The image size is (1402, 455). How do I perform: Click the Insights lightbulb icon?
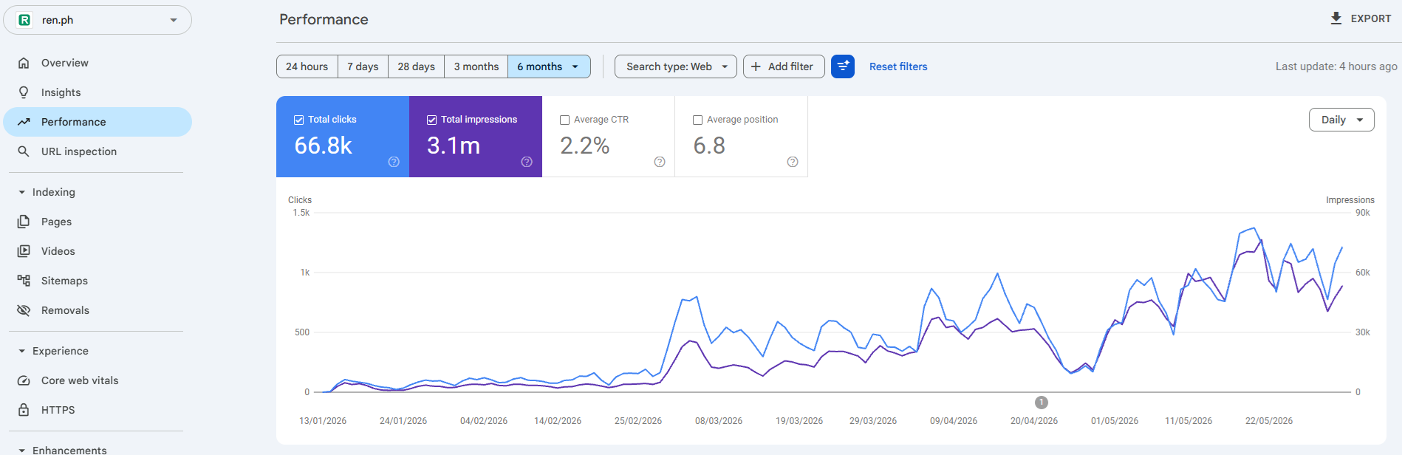pos(24,92)
